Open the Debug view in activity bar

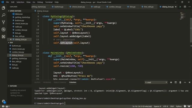[x=3, y=29]
